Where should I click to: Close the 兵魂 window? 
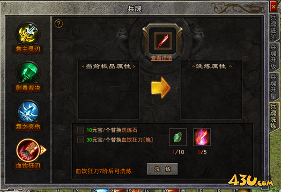pos(274,7)
